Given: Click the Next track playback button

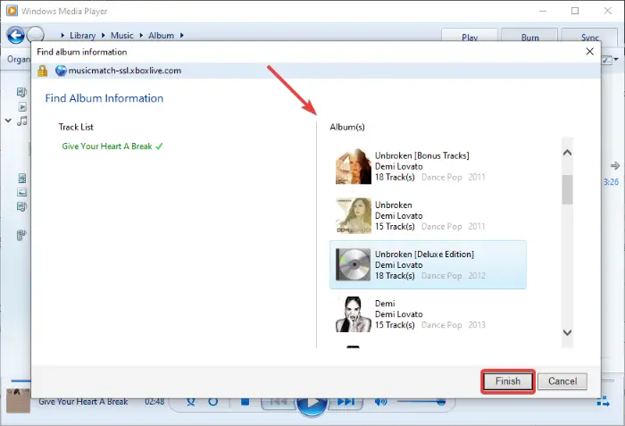Looking at the screenshot, I should click(346, 401).
